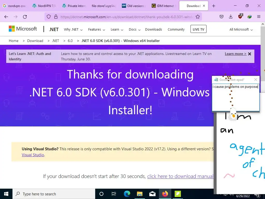Reload the current page

point(25,17)
